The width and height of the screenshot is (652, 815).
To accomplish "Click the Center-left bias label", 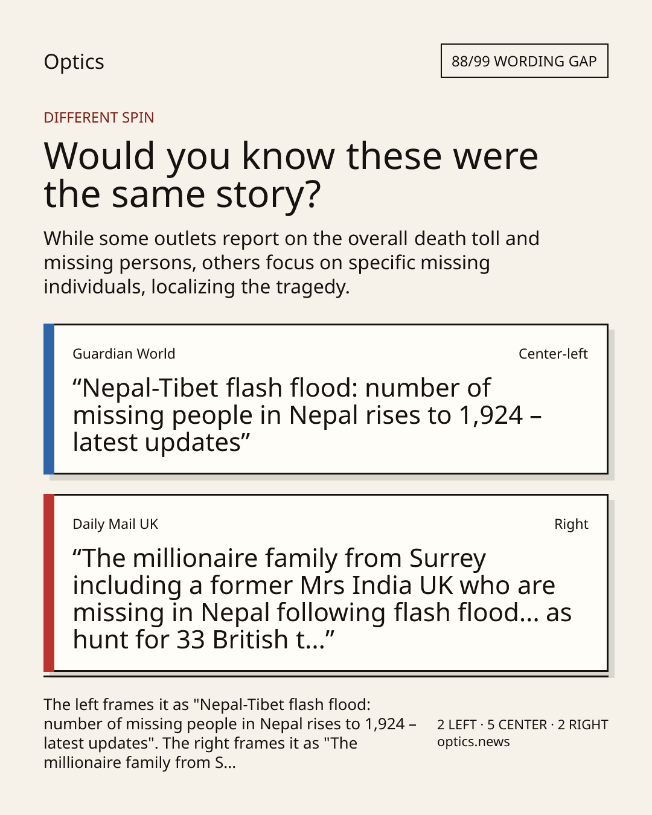I will pyautogui.click(x=553, y=354).
